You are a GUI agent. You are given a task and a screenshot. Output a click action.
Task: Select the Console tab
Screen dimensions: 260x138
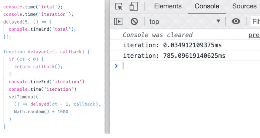tap(207, 6)
